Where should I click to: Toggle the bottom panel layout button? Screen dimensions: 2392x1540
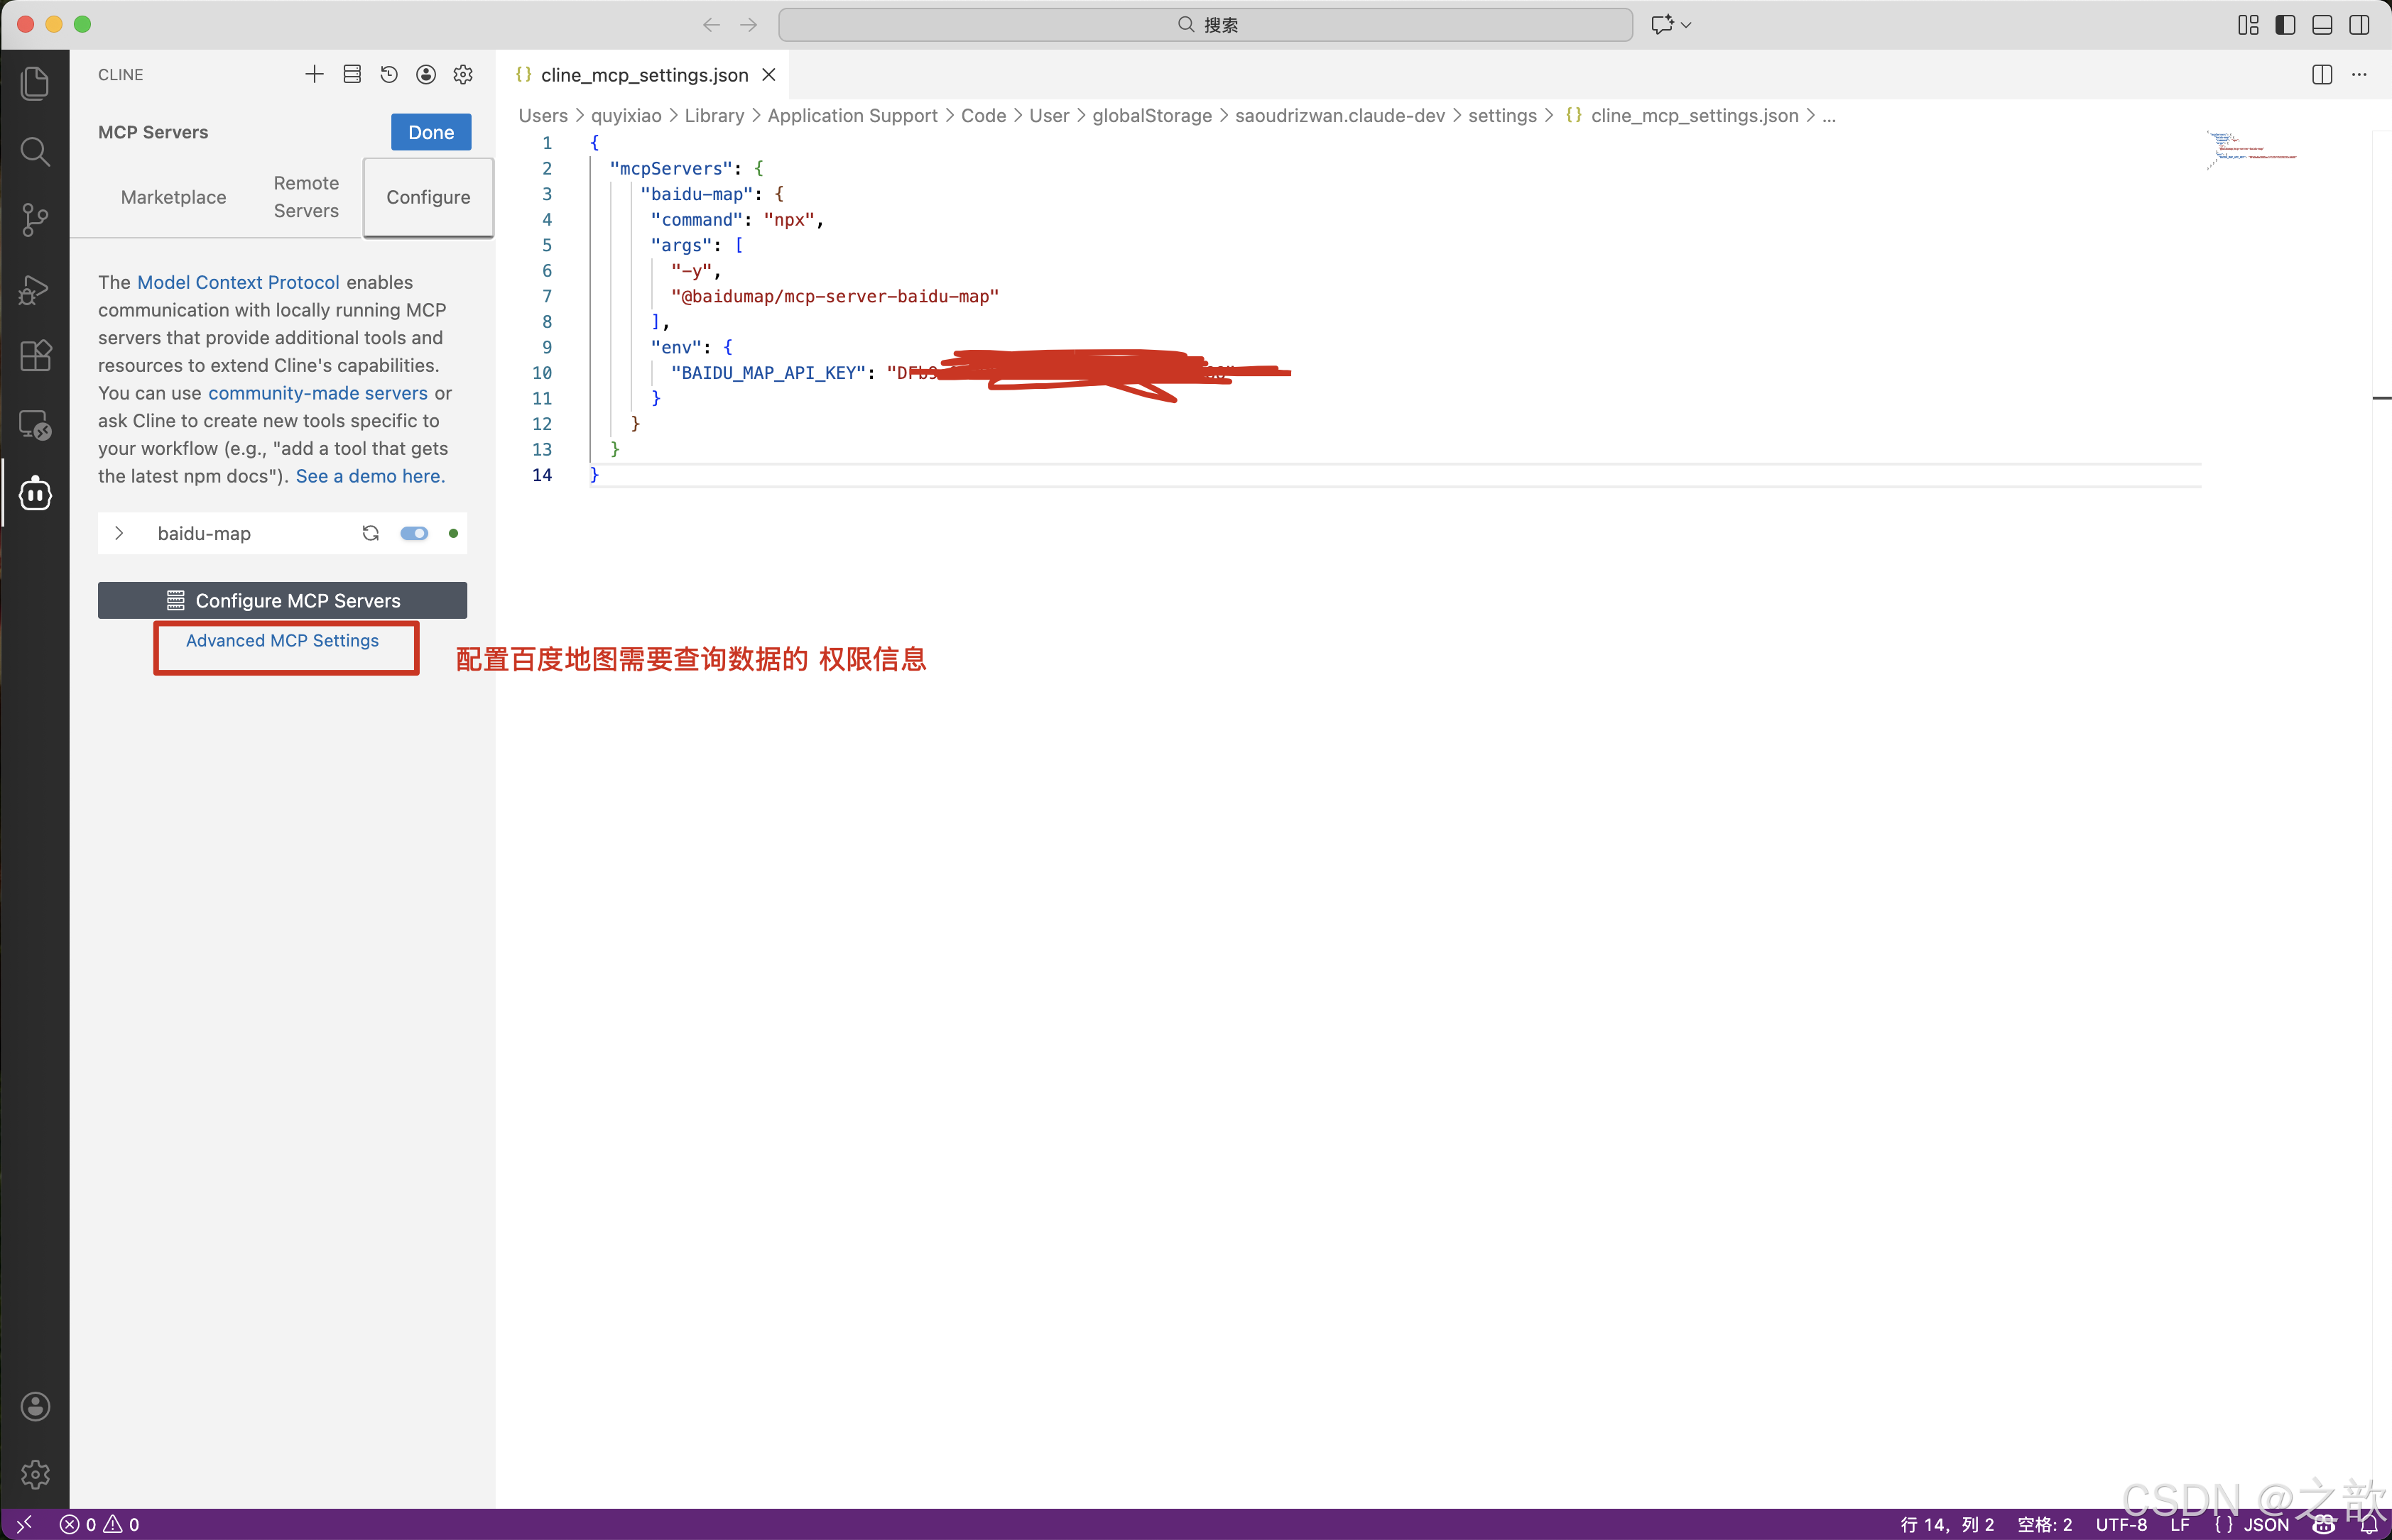[2322, 24]
